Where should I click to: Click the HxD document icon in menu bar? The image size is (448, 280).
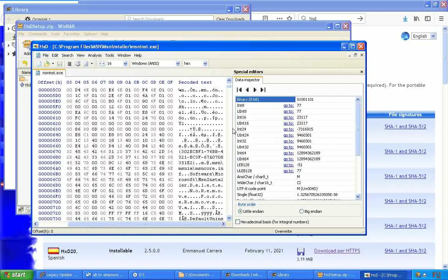[x=38, y=55]
